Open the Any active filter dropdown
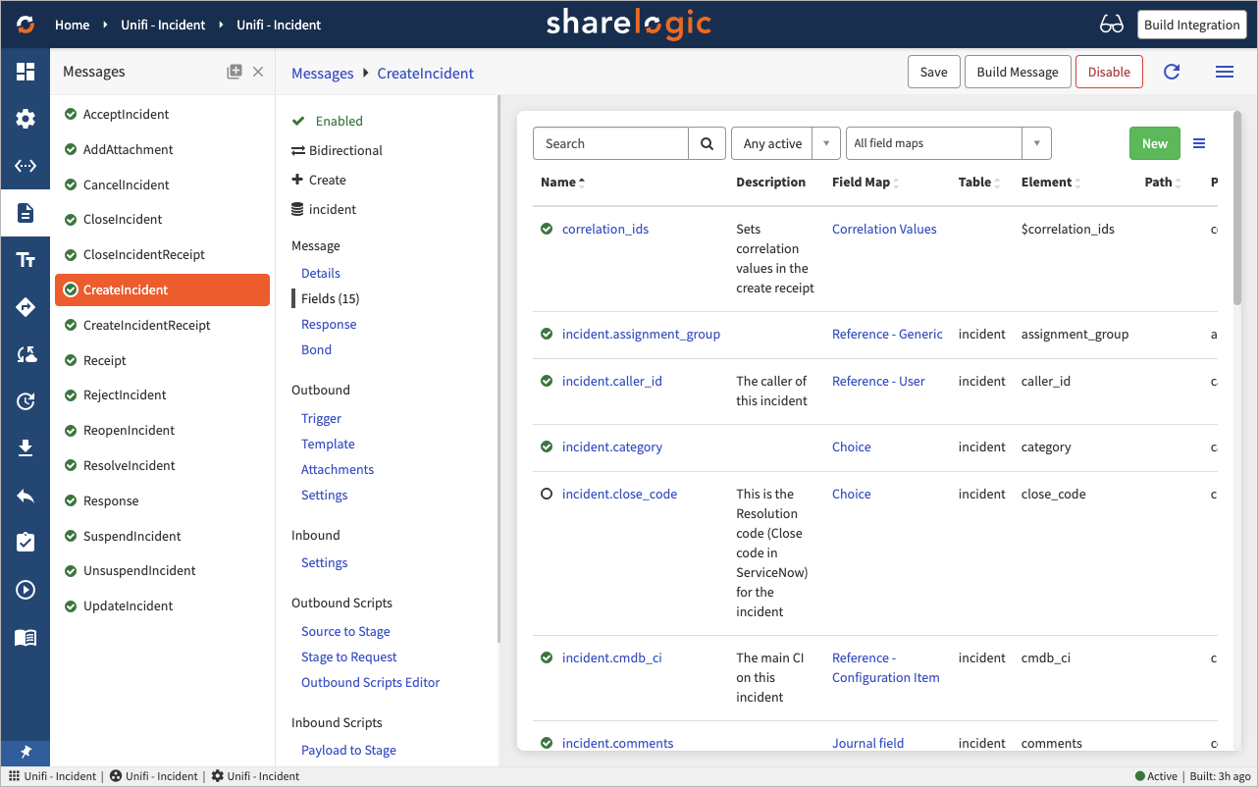The height and width of the screenshot is (787, 1258). click(785, 143)
